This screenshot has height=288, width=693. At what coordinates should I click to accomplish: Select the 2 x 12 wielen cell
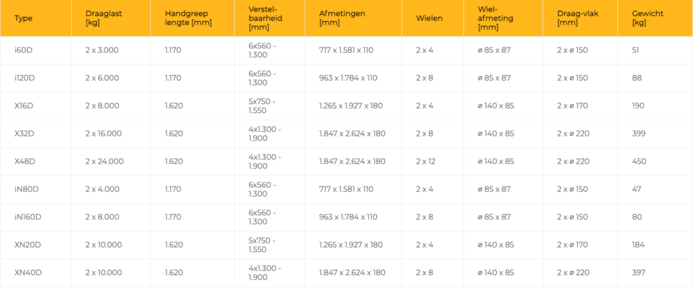click(x=432, y=161)
